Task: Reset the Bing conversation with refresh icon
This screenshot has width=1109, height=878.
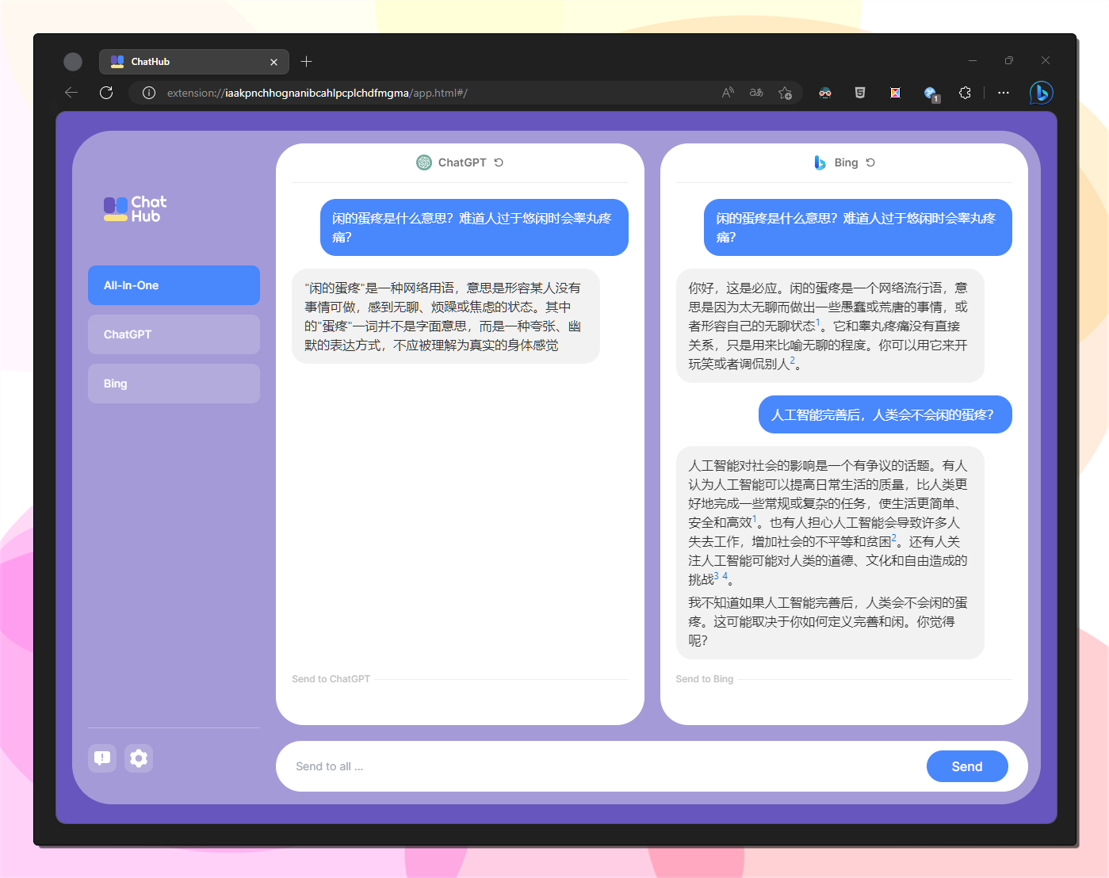Action: [x=870, y=162]
